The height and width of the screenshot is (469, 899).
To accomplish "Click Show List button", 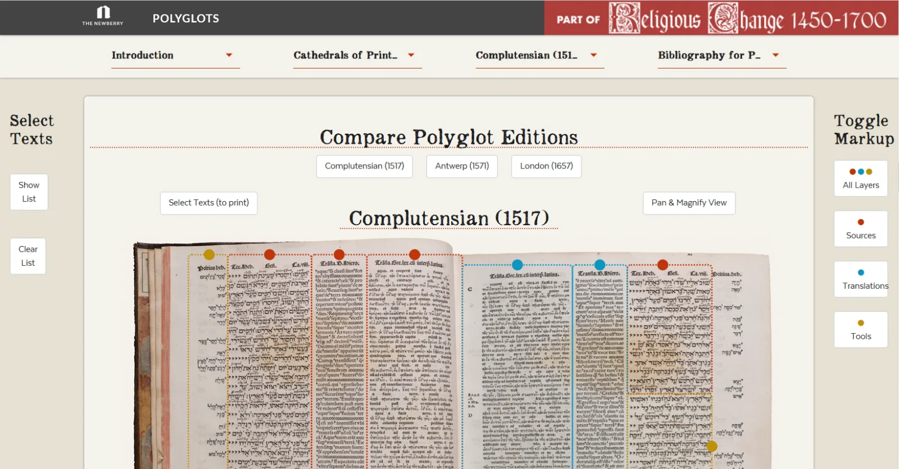I will pos(29,192).
